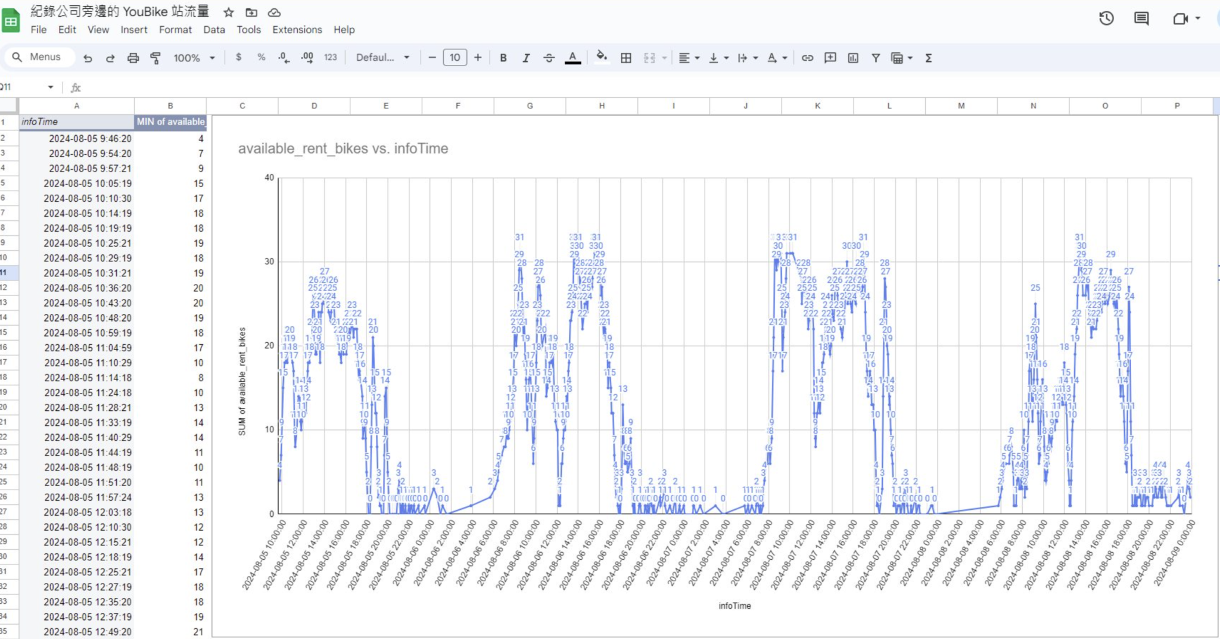Open the Tools menu
1220x639 pixels.
[248, 30]
